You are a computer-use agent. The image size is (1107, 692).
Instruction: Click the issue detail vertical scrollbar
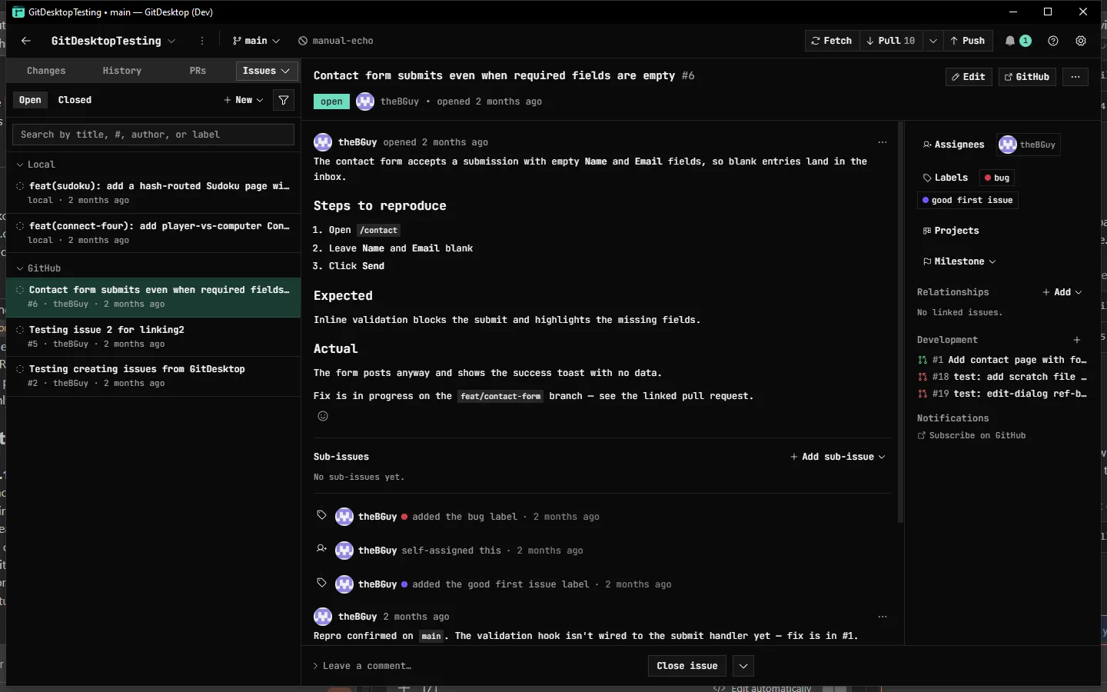tap(900, 321)
